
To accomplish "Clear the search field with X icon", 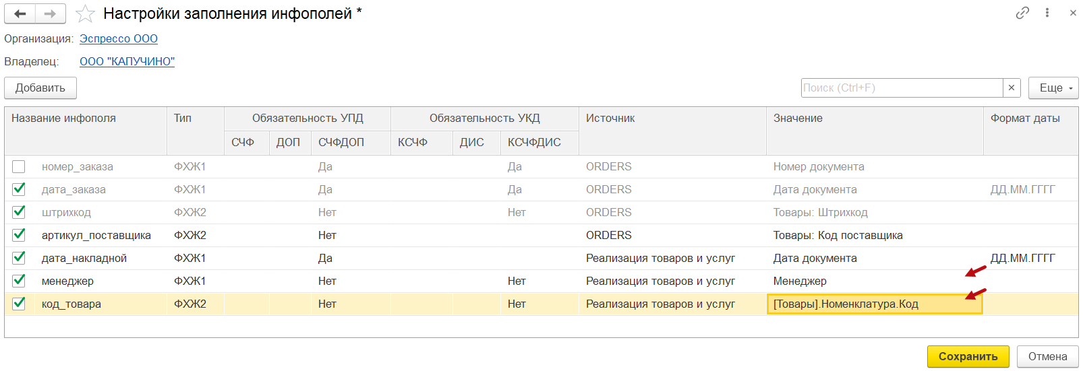I will pyautogui.click(x=1012, y=88).
